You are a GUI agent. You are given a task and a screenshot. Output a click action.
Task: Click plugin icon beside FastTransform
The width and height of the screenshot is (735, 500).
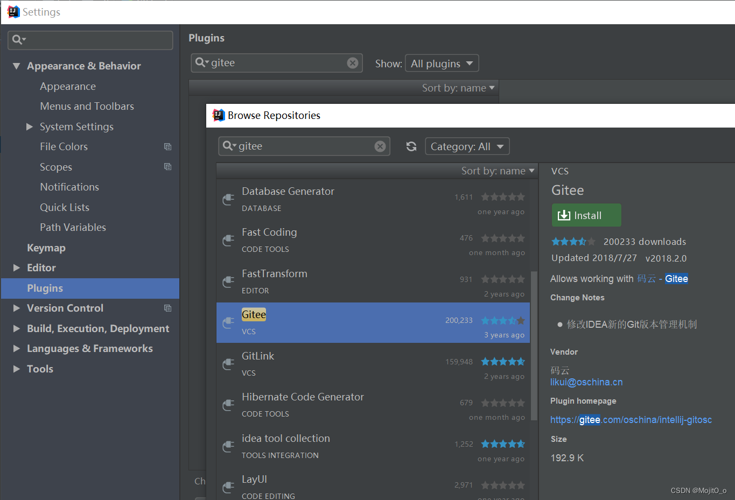click(x=228, y=282)
